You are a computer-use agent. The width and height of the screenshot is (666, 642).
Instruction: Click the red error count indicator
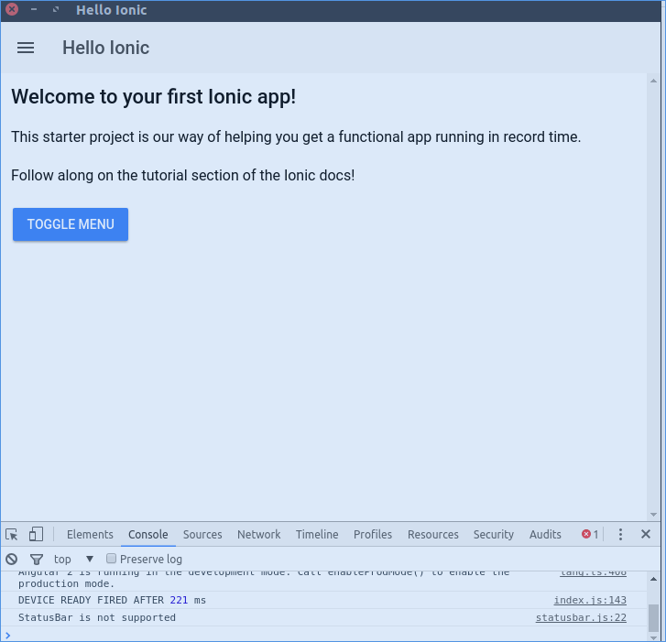[x=590, y=534]
